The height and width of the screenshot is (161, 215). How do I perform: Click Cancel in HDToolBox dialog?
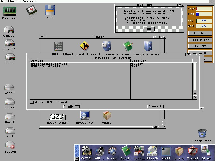click(x=155, y=106)
